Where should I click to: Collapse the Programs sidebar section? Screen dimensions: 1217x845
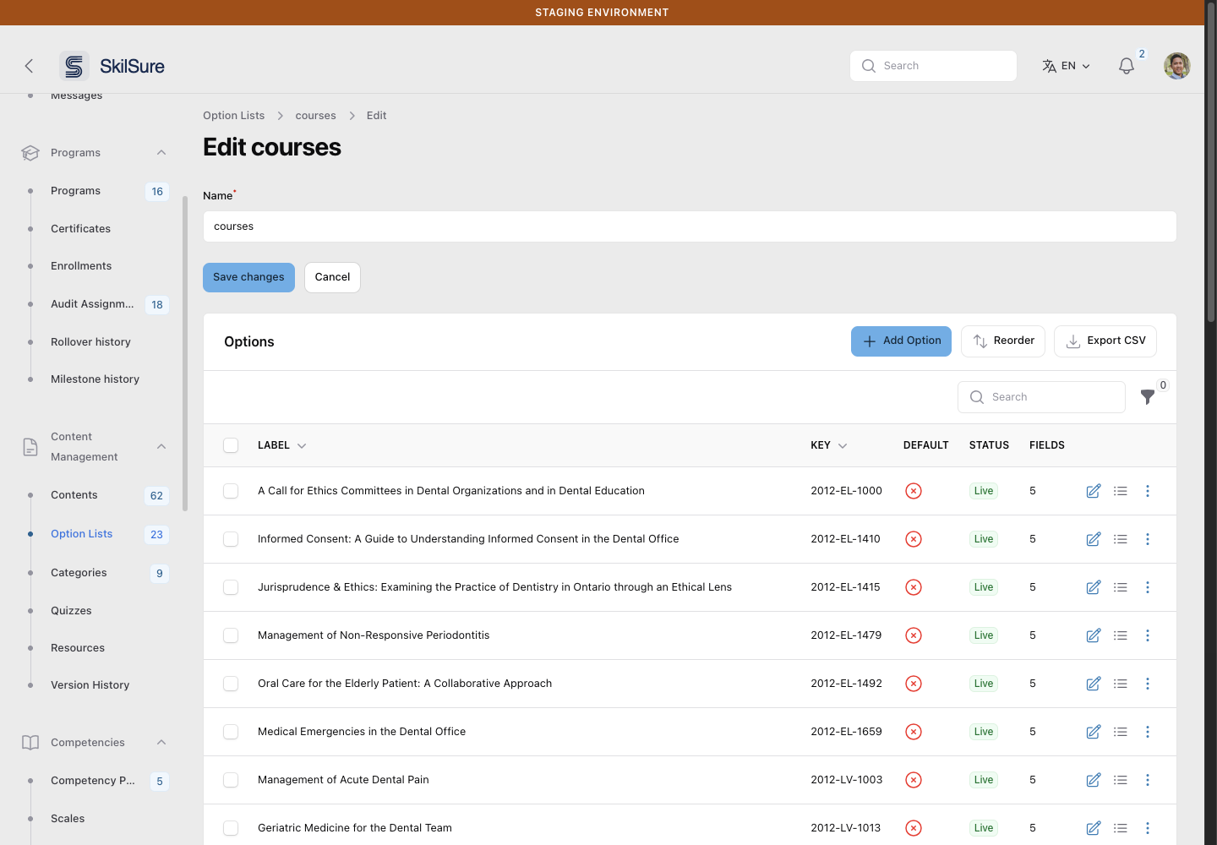coord(161,153)
